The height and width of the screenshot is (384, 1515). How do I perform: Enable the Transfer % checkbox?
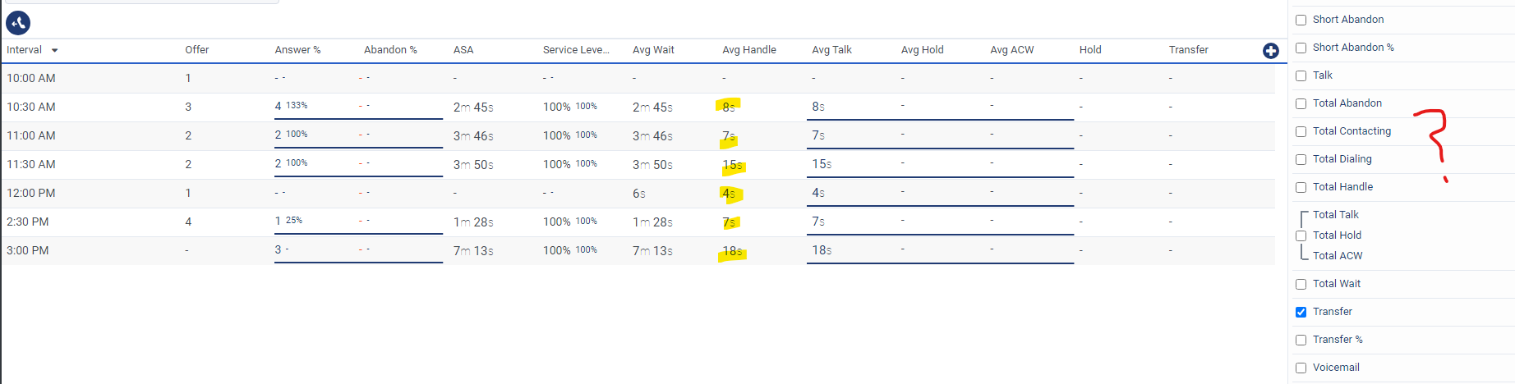1301,340
